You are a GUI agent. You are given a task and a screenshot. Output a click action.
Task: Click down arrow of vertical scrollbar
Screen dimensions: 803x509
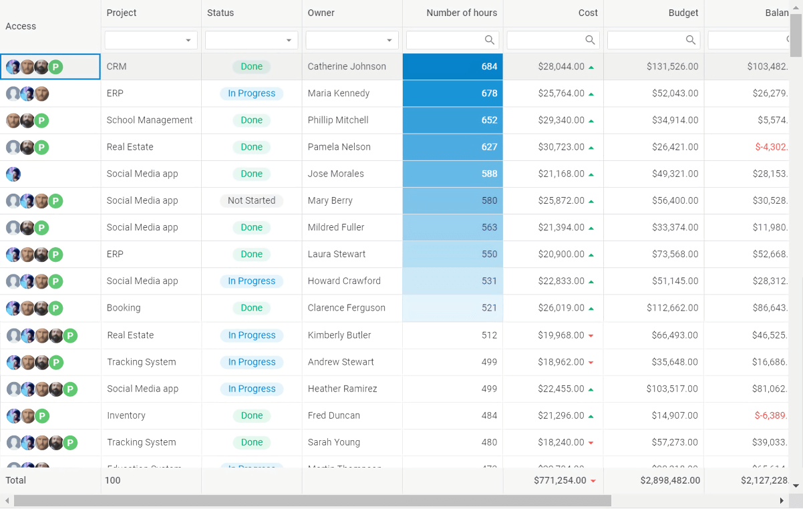[x=796, y=486]
